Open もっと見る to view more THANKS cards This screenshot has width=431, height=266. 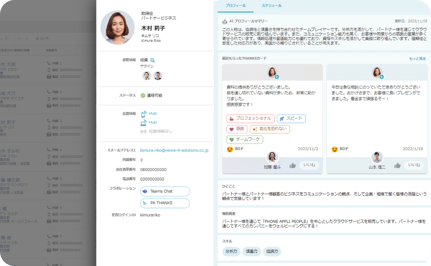pyautogui.click(x=418, y=59)
